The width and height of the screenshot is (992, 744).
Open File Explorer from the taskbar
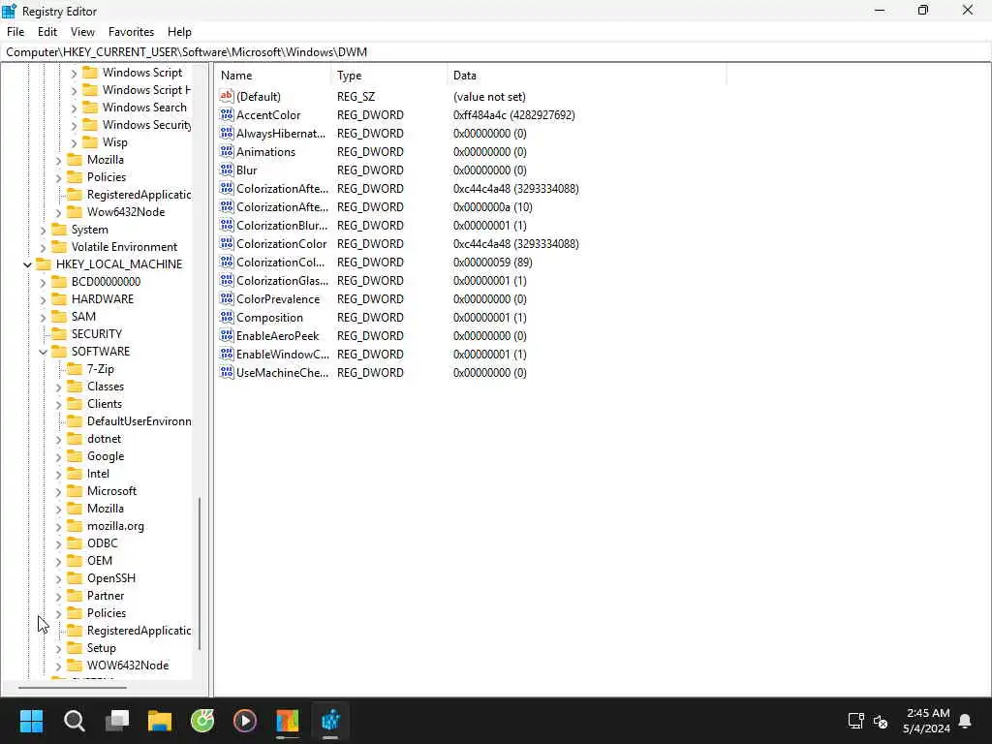coord(160,721)
